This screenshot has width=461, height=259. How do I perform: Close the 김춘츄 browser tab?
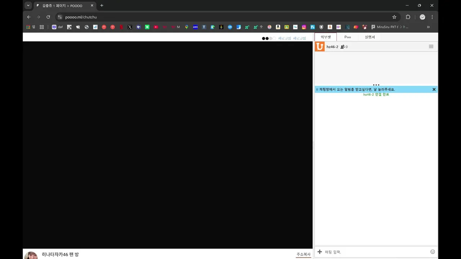[x=92, y=6]
